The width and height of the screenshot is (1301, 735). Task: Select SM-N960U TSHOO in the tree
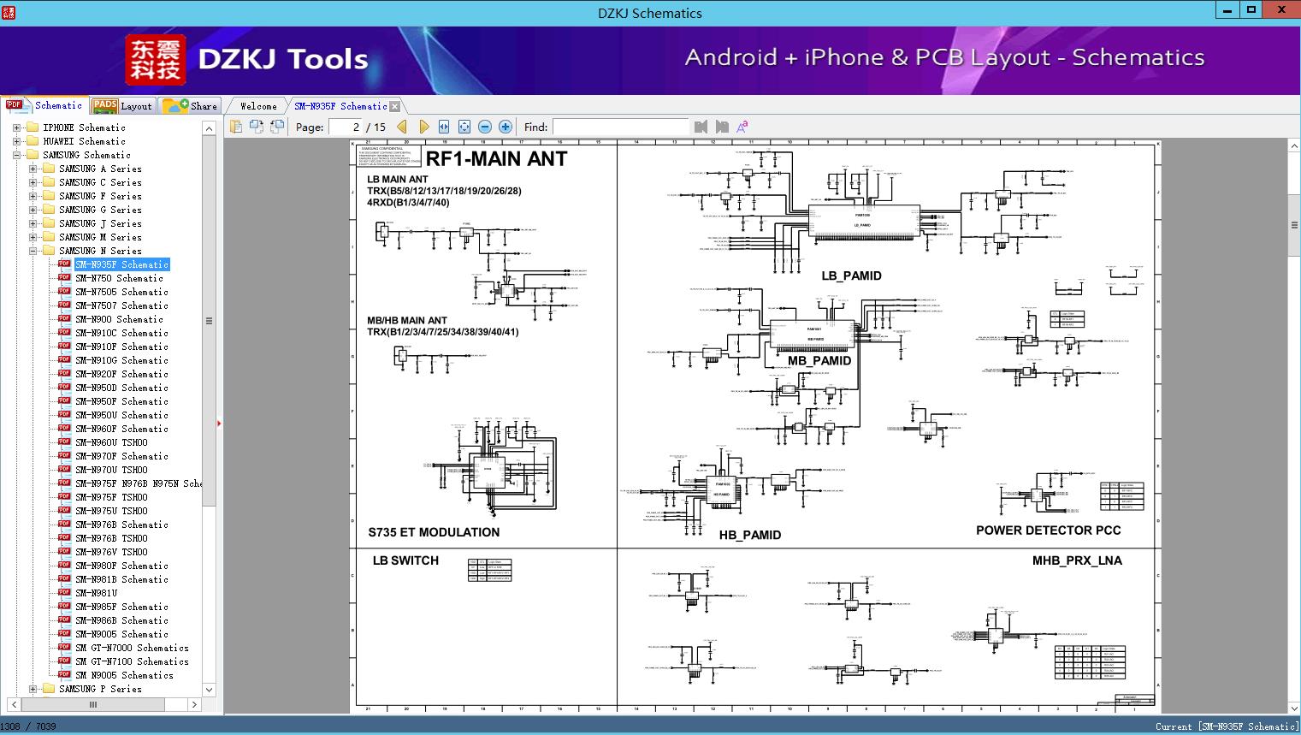[x=111, y=442]
